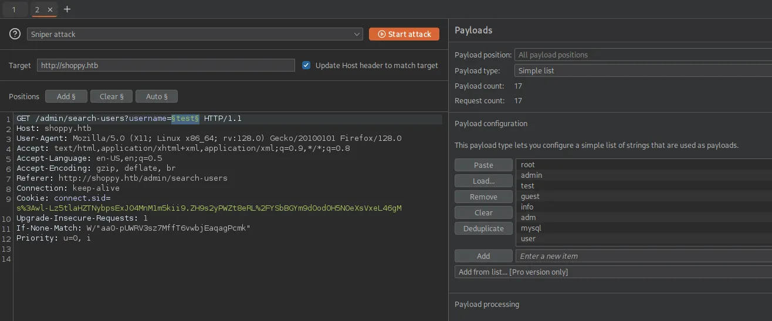
Task: Click the Target URL field
Action: 165,65
